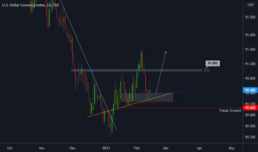Click the 2021 label on time axis
This screenshot has height=152, width=258.
tap(106, 148)
